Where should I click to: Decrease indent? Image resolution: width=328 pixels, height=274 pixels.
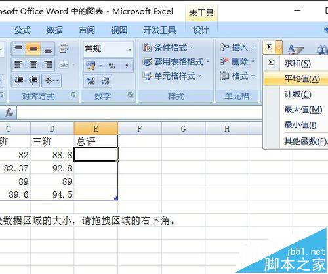coord(18,81)
